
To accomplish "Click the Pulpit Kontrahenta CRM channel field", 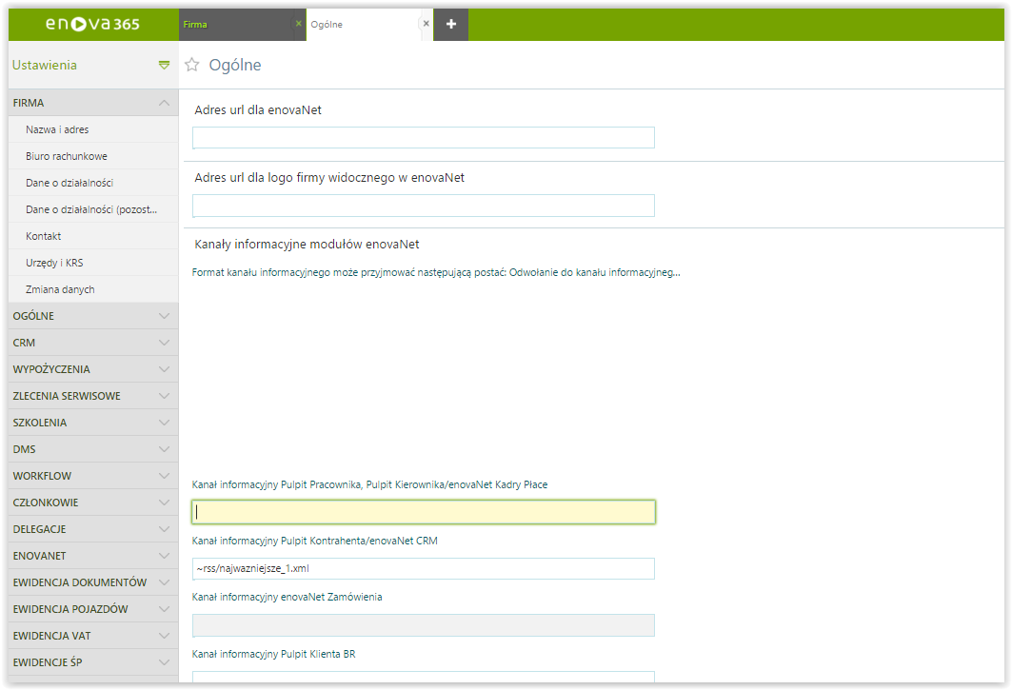I will 424,569.
